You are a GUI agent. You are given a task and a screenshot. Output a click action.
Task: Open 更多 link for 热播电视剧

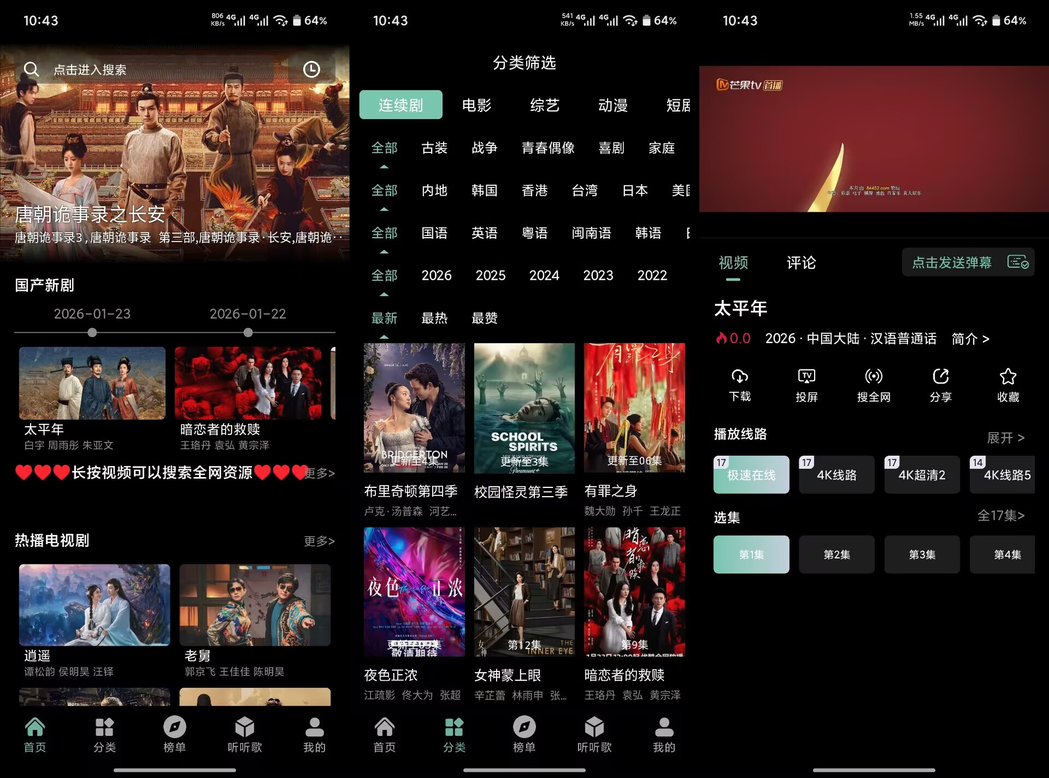[319, 541]
